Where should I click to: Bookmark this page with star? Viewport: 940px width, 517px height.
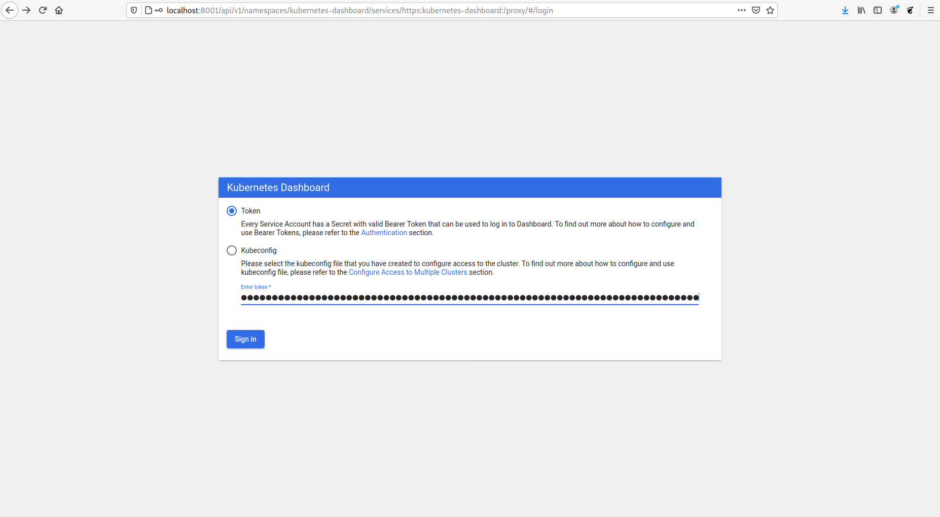pos(770,10)
